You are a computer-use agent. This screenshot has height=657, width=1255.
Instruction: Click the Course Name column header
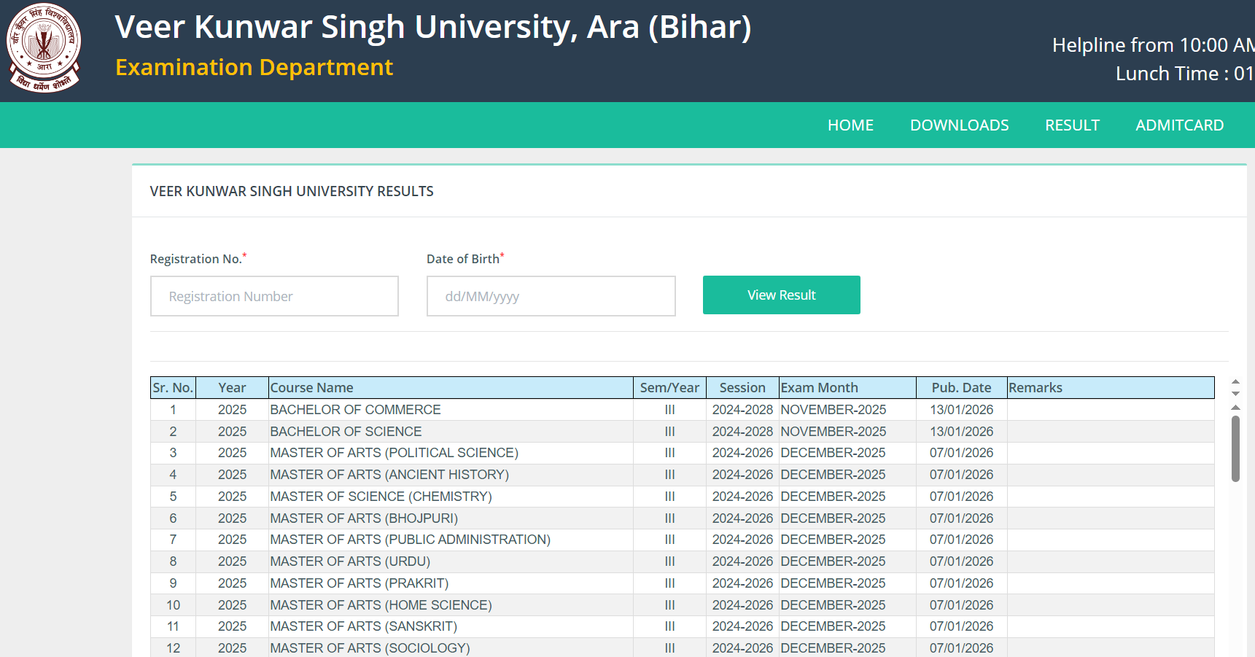pos(312,388)
